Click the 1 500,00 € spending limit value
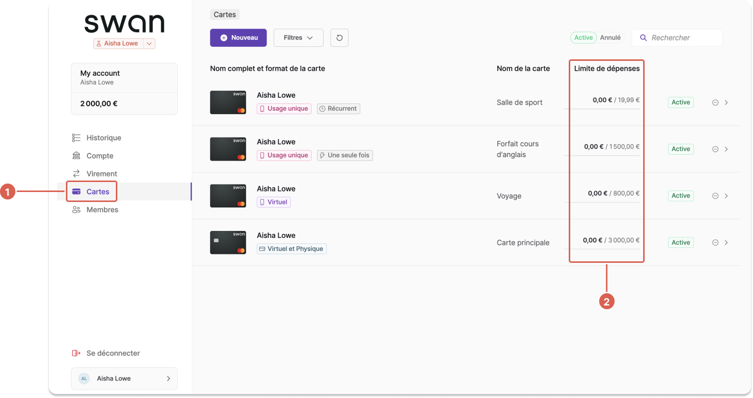The height and width of the screenshot is (398, 753). click(x=624, y=147)
